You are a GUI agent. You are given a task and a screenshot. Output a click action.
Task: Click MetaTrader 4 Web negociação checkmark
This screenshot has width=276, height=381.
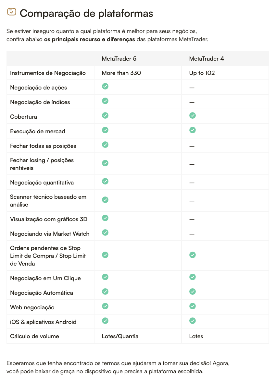[193, 306]
